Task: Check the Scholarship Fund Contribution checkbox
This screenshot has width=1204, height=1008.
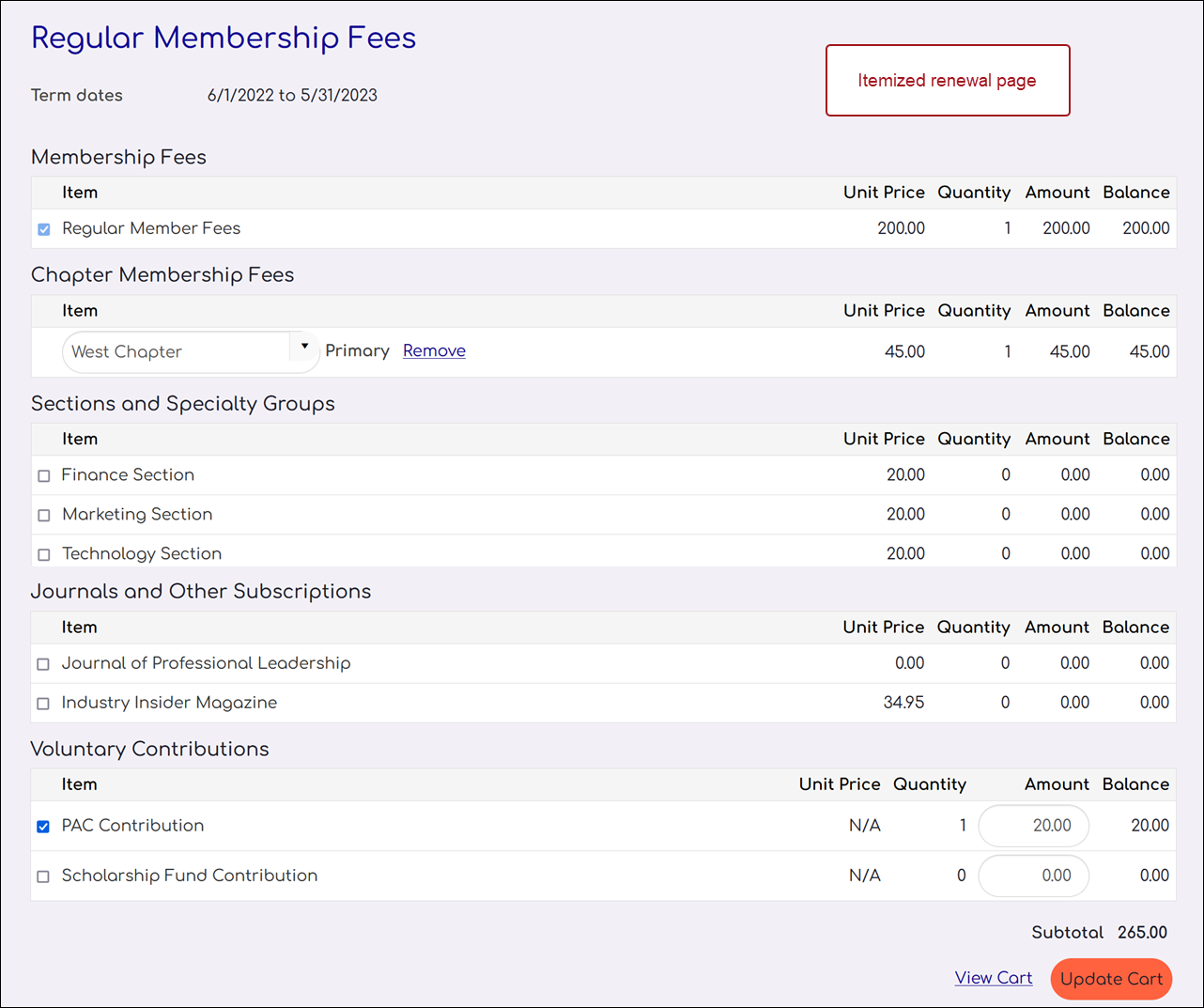Action: pos(43,876)
